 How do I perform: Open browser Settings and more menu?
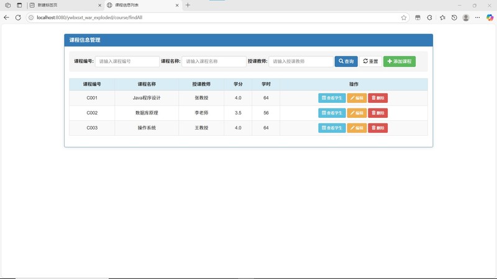(477, 18)
